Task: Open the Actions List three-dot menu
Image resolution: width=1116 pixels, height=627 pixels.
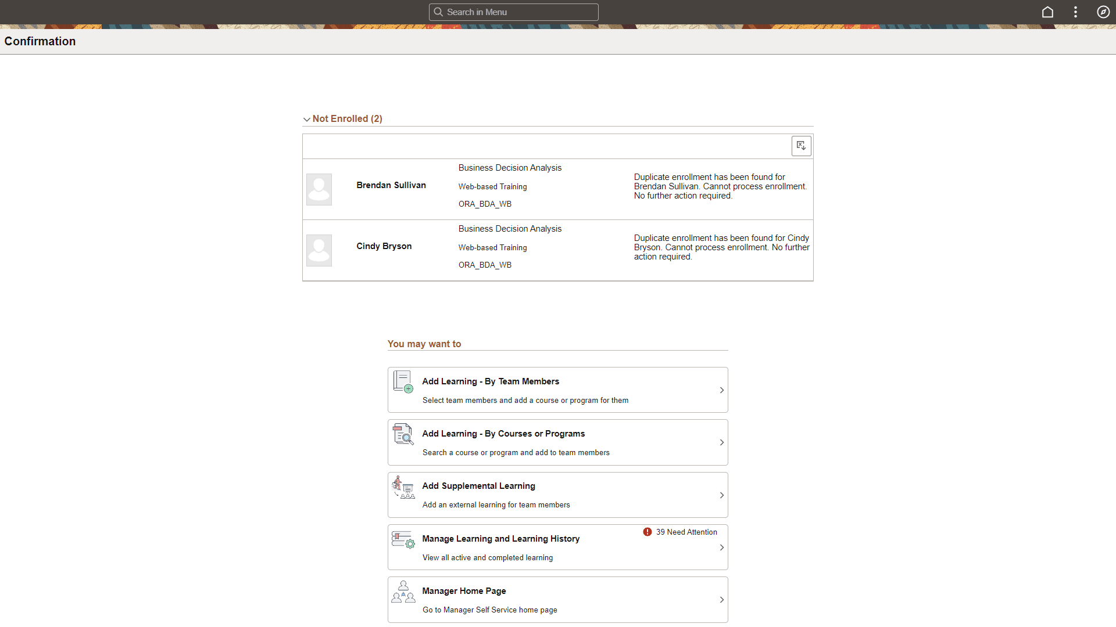Action: (1075, 12)
